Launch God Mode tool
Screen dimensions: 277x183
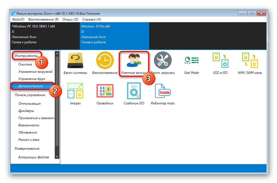[x=191, y=64]
